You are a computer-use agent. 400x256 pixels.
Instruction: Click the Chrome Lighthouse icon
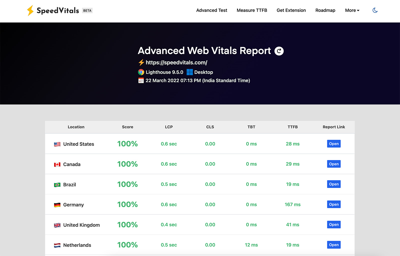(141, 72)
